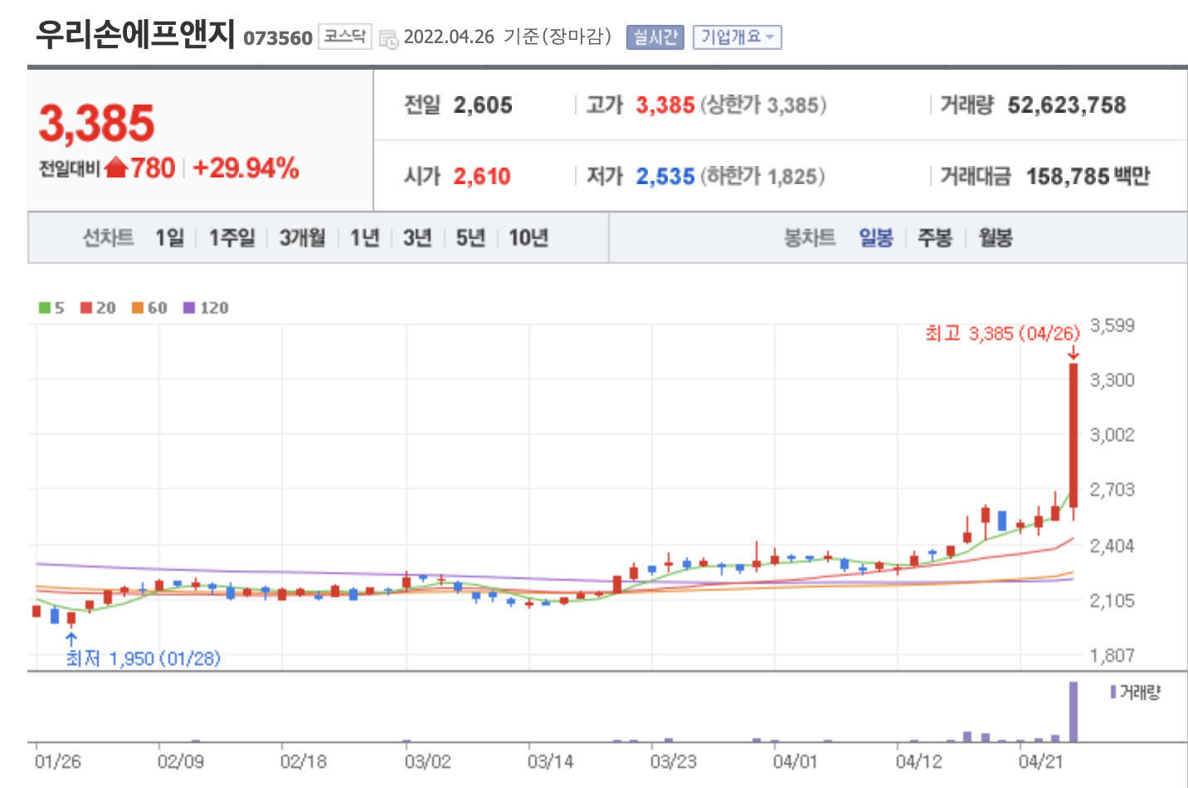Click the low price value 2,535

point(665,177)
